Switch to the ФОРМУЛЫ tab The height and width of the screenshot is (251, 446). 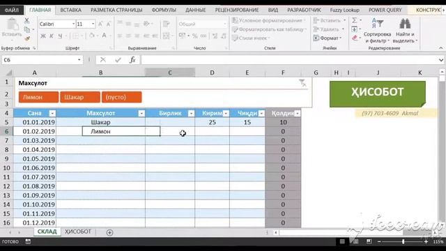pos(164,10)
